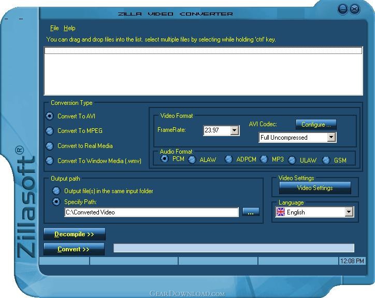Choose ADPCM audio format

228,159
